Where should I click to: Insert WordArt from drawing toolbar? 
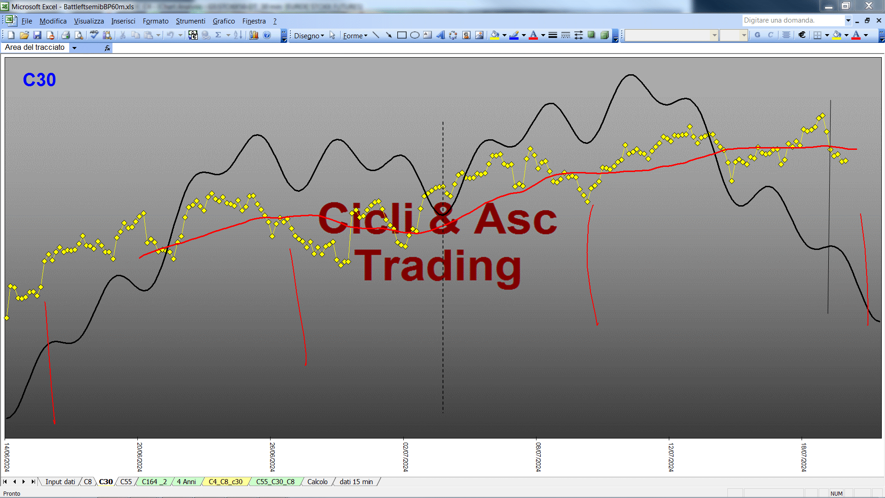441,36
